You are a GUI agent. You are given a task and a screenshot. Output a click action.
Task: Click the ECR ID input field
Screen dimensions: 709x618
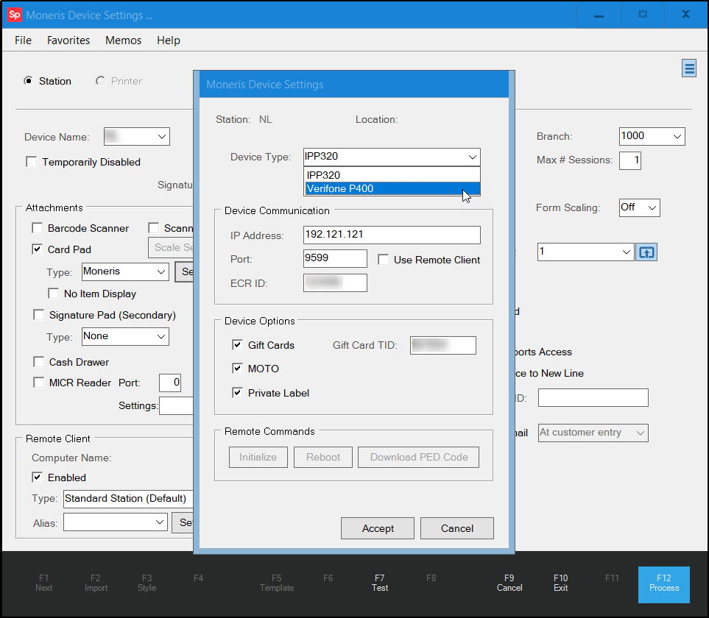[x=335, y=283]
